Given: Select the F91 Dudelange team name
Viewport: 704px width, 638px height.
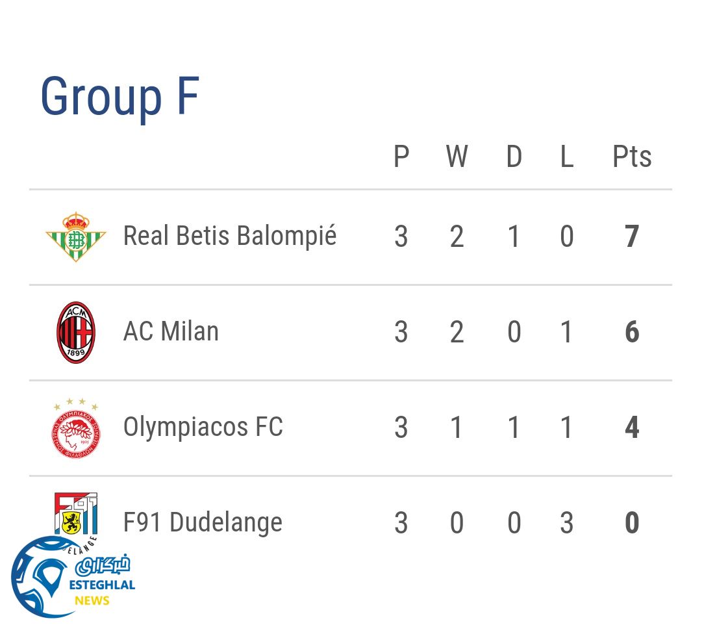Looking at the screenshot, I should click(x=203, y=523).
